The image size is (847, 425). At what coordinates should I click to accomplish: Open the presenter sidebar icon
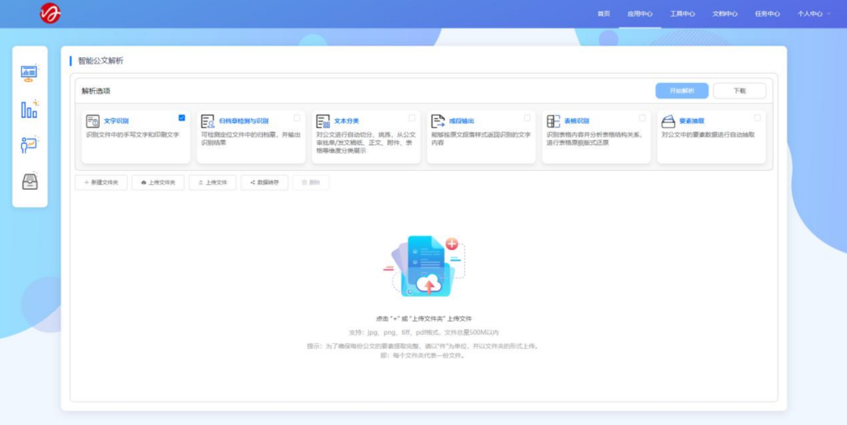(x=29, y=145)
